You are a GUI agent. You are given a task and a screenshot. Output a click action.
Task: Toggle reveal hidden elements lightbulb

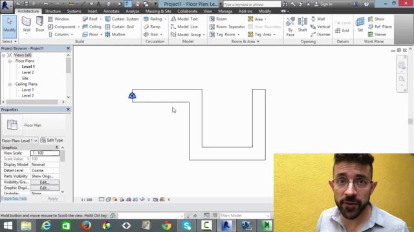[149, 200]
